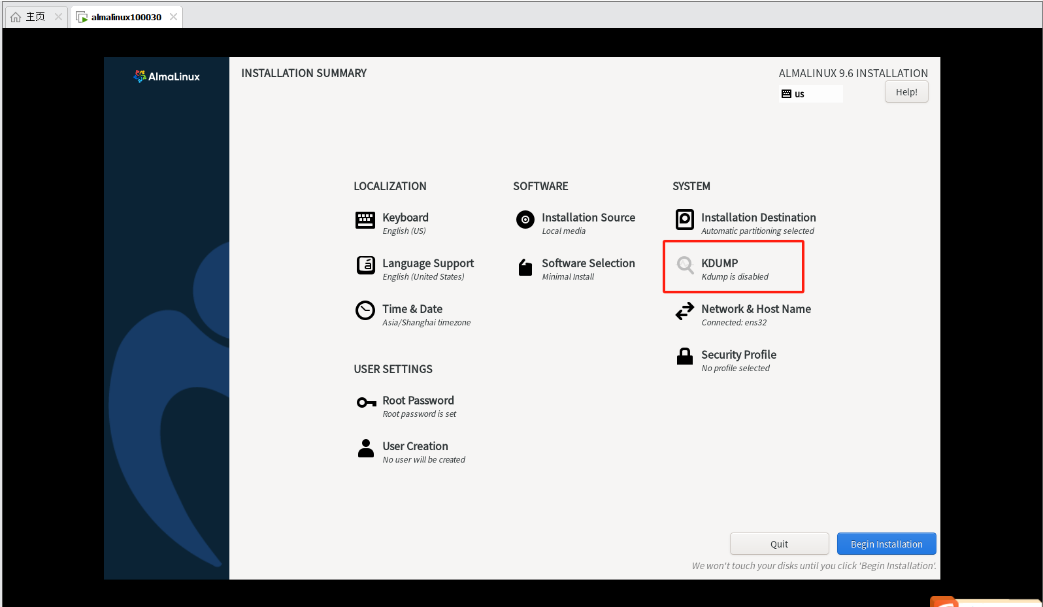Click the LOCALIZATION section heading

(x=390, y=186)
